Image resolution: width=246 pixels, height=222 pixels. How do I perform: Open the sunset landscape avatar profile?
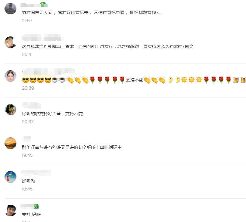pyautogui.click(x=11, y=143)
